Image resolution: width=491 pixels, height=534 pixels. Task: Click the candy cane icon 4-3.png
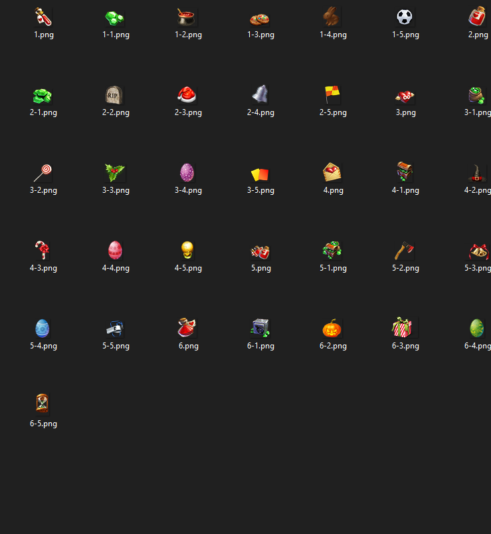click(x=43, y=250)
